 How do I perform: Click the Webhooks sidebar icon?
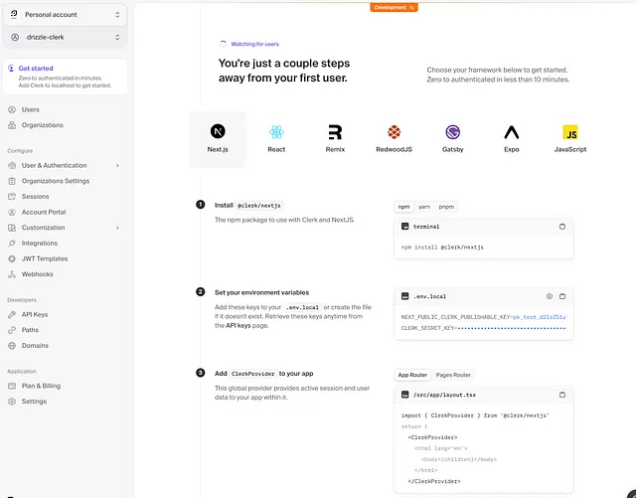pos(12,274)
